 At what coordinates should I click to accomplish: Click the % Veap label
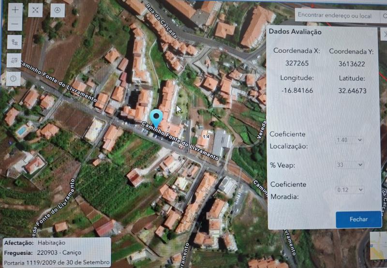[283, 165]
